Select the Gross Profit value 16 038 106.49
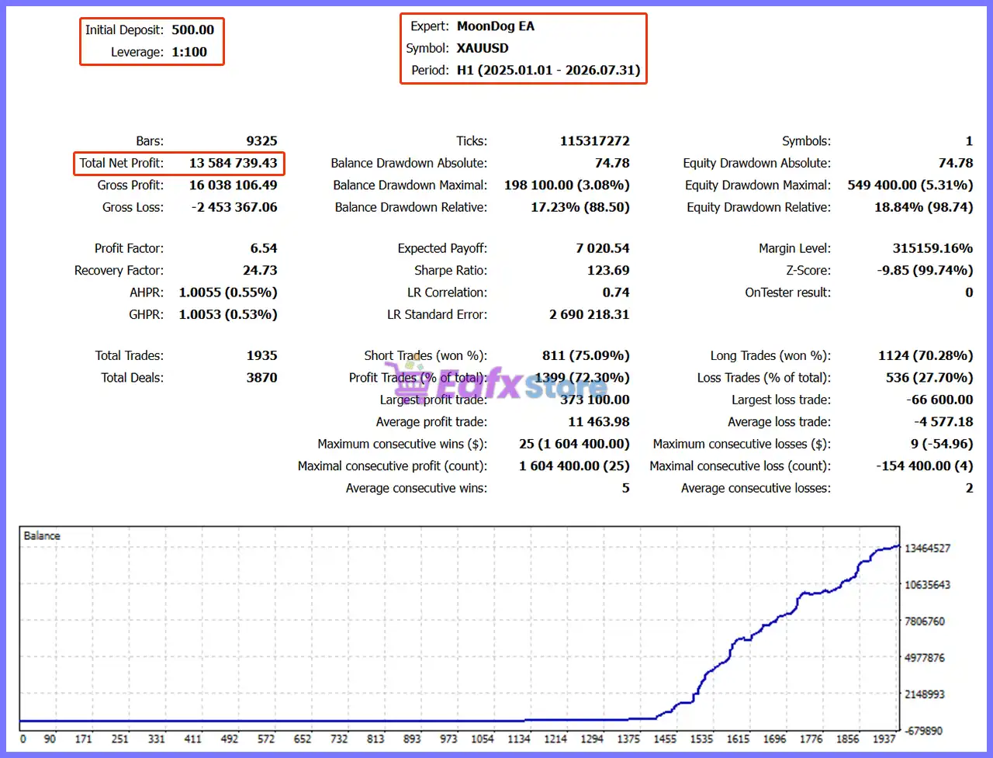993x758 pixels. pyautogui.click(x=233, y=185)
